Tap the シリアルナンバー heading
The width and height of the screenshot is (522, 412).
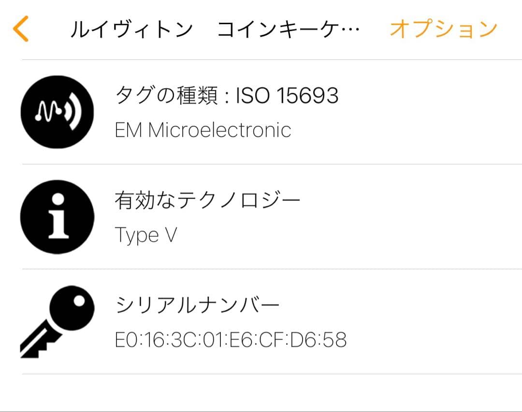[198, 305]
